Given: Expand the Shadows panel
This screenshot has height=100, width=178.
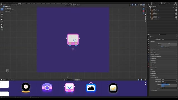Looking at the screenshot, I should point(153,66).
